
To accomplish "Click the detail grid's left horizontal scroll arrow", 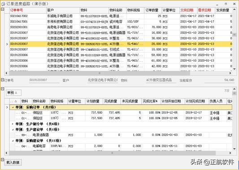I will coord(6,153).
